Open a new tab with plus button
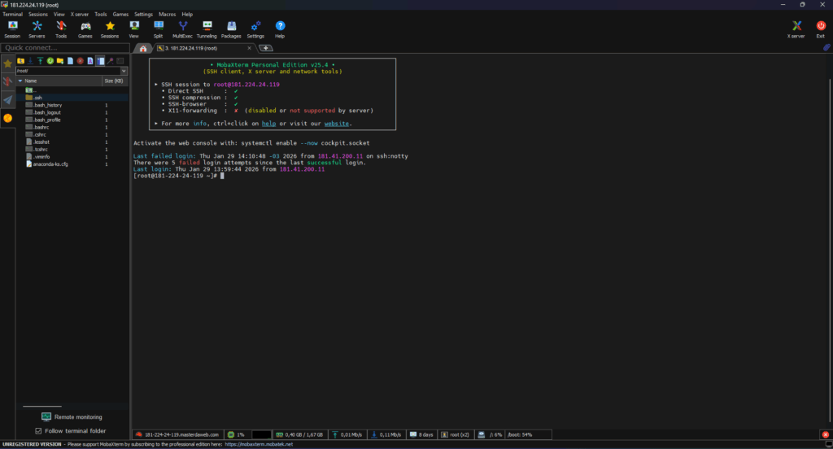 266,48
